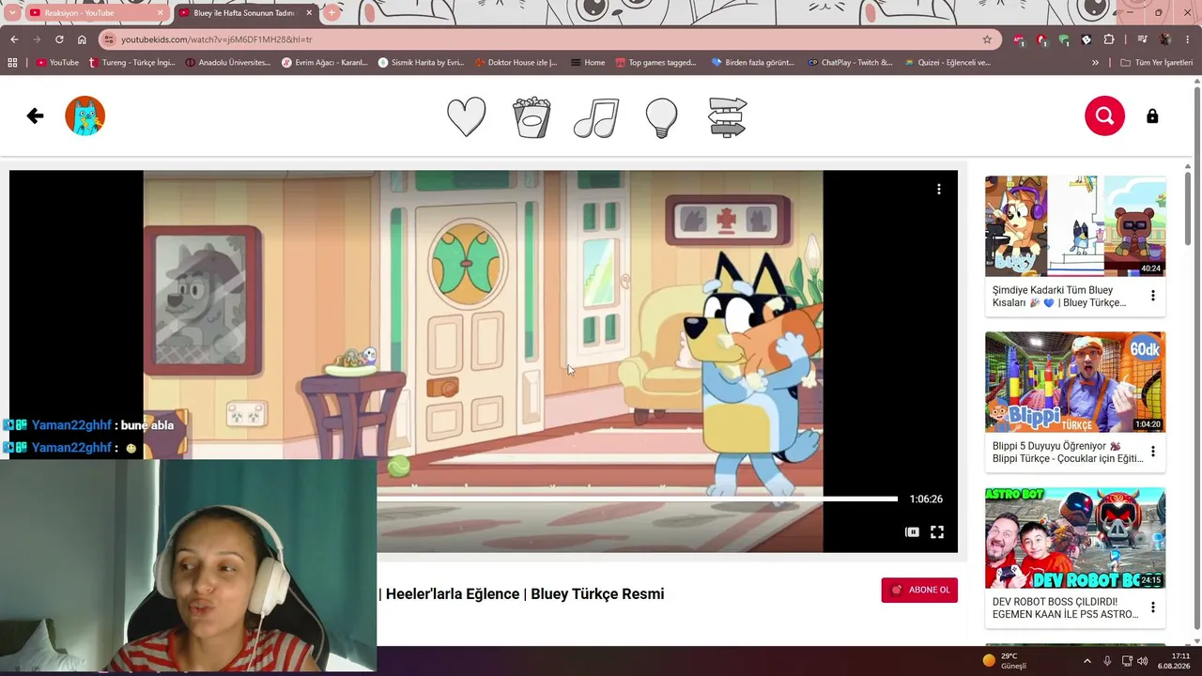The height and width of the screenshot is (676, 1202).
Task: Open the blue cat profile avatar
Action: (85, 115)
